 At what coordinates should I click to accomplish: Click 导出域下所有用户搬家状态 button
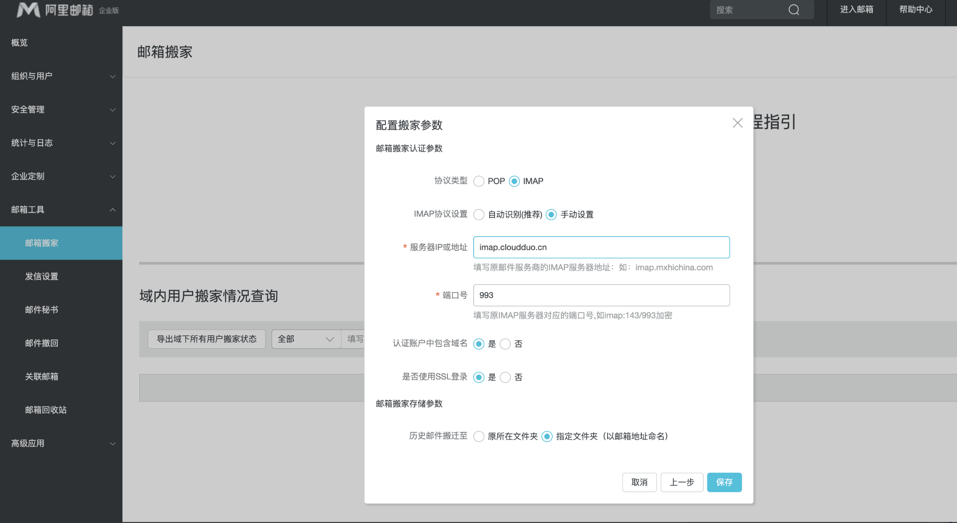point(207,339)
